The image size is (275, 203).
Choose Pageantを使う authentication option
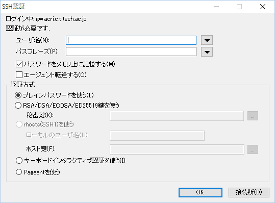point(19,172)
